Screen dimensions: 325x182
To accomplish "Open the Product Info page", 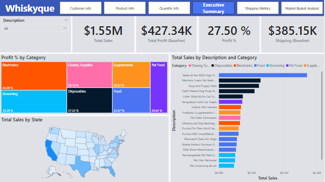I will click(x=125, y=8).
